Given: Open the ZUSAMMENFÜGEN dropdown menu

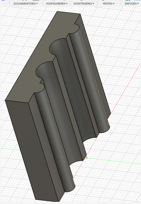Looking at the screenshot, I should pyautogui.click(x=25, y=4).
